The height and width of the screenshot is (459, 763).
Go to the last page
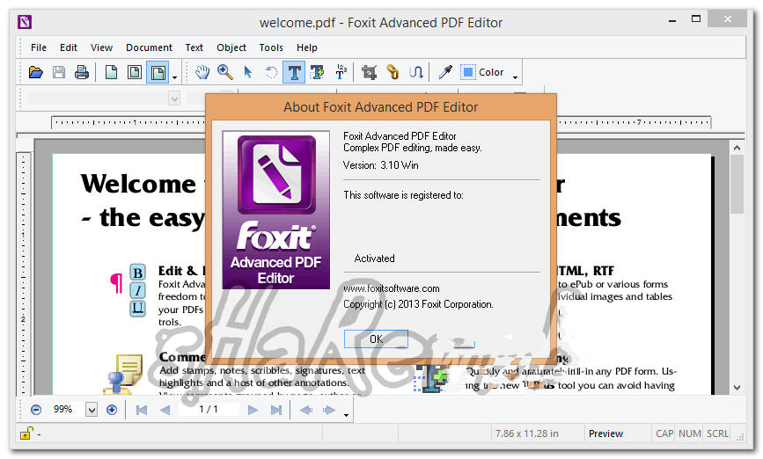point(276,410)
